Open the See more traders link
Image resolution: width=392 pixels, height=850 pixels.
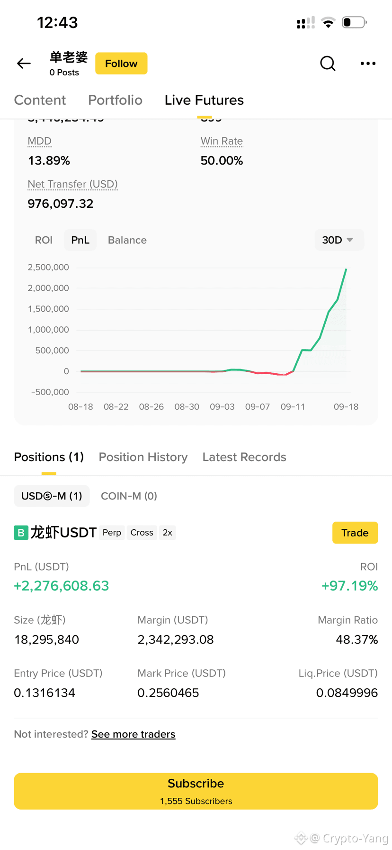(134, 734)
